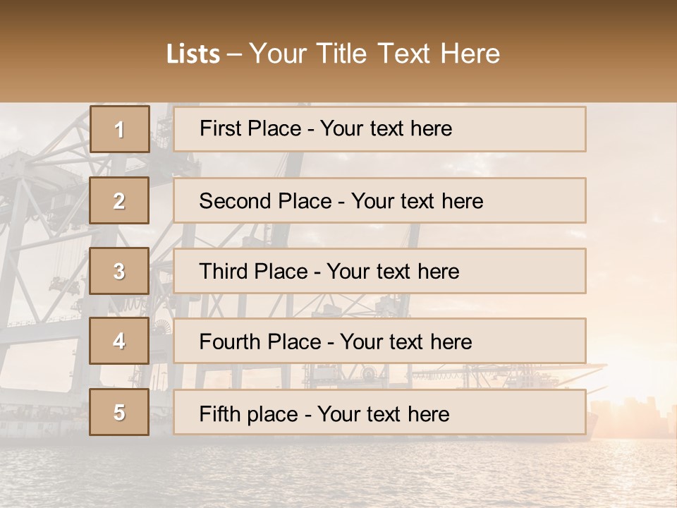677x508 pixels.
Task: Click the number 1 box
Action: pyautogui.click(x=119, y=129)
